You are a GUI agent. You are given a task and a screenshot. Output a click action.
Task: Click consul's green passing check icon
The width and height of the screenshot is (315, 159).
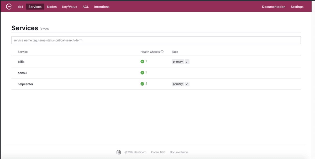[142, 73]
